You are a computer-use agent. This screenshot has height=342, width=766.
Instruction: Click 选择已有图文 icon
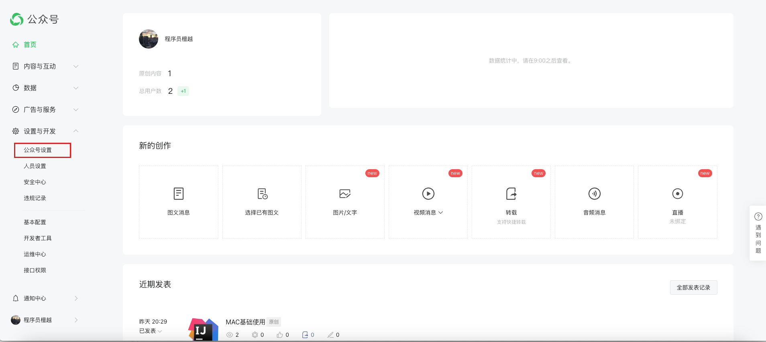[262, 194]
